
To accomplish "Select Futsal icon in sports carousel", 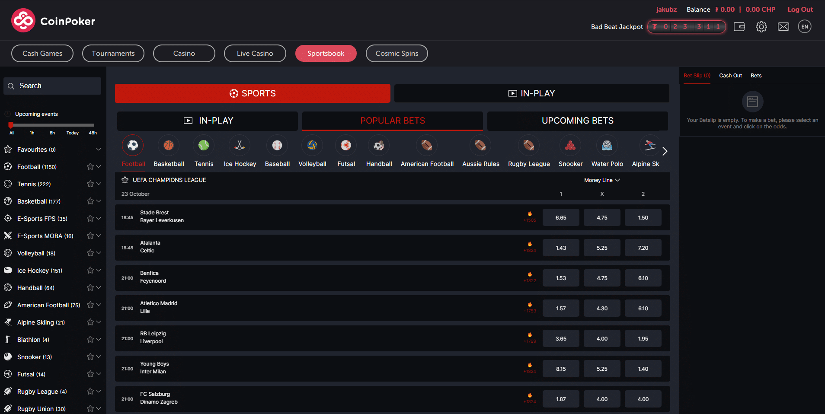I will click(x=346, y=145).
